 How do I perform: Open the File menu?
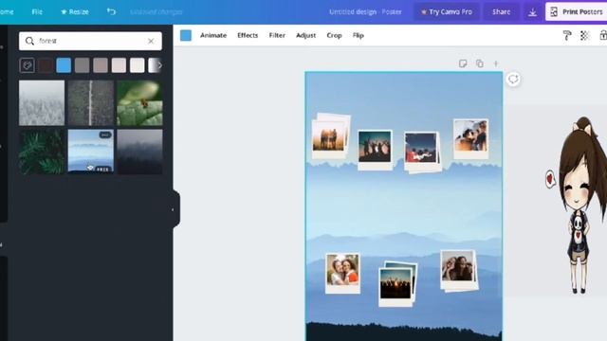pos(37,12)
